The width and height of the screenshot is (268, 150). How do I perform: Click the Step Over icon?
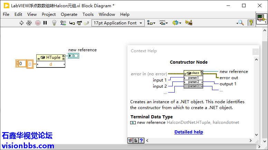(x=79, y=23)
